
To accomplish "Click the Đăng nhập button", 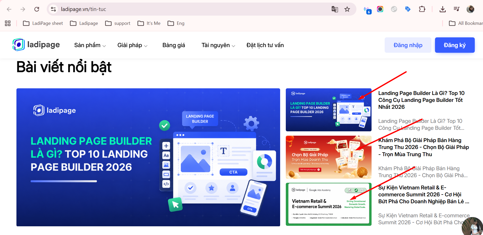I will [408, 45].
